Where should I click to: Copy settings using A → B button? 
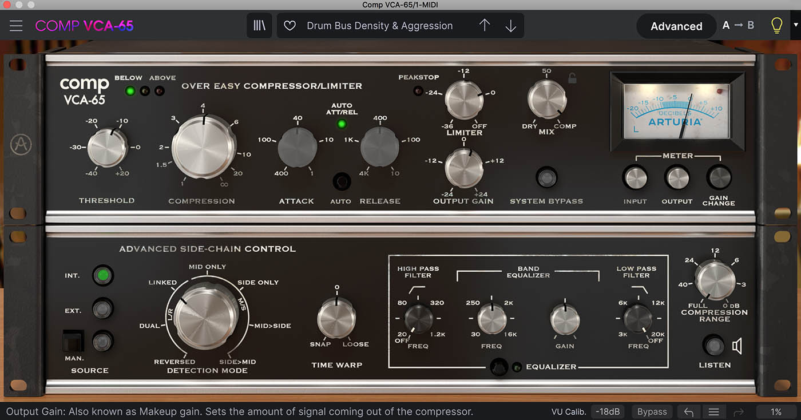(737, 26)
